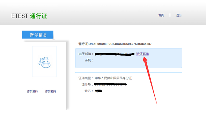Go to 首页 in the header
This screenshot has width=206, height=135.
161,15
